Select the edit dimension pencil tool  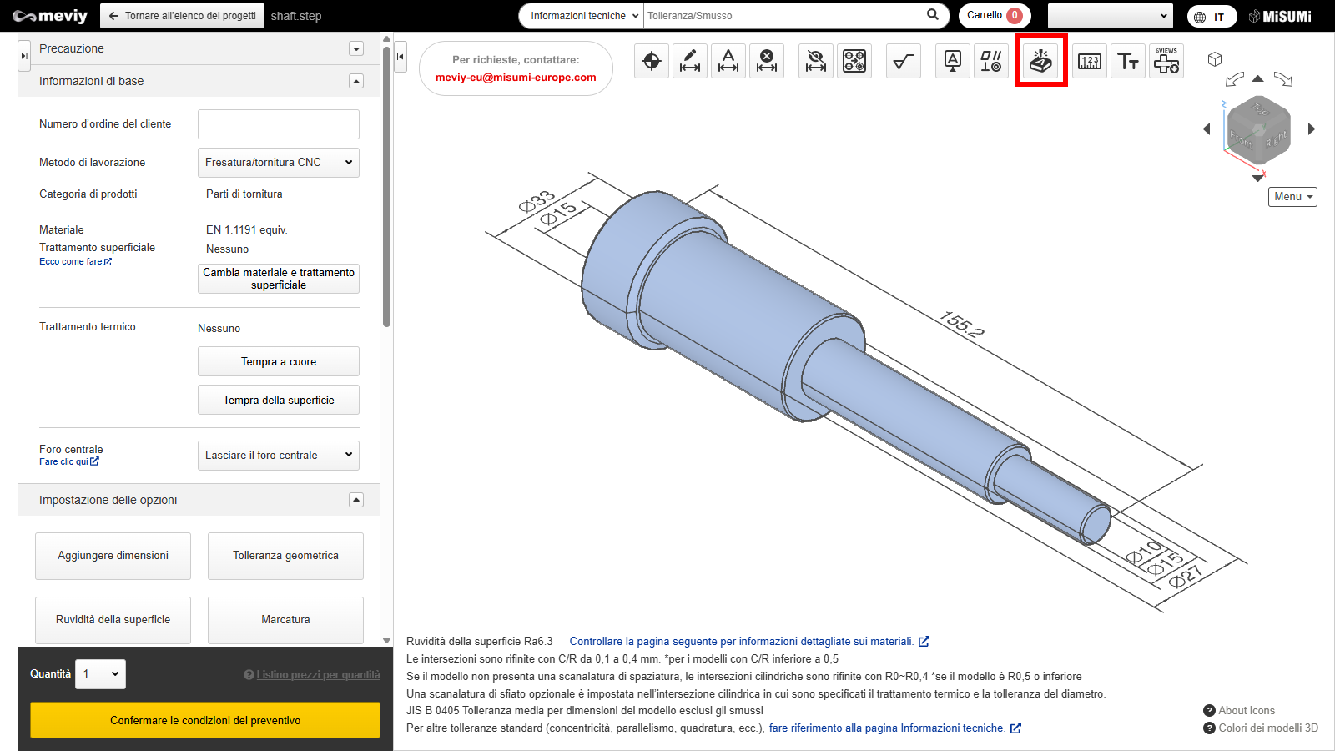[690, 61]
